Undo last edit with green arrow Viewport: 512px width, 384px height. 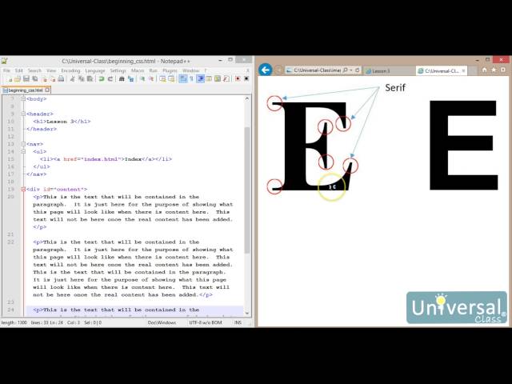pos(102,78)
